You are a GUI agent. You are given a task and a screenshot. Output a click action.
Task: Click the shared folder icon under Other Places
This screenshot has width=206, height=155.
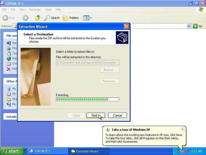9,99
